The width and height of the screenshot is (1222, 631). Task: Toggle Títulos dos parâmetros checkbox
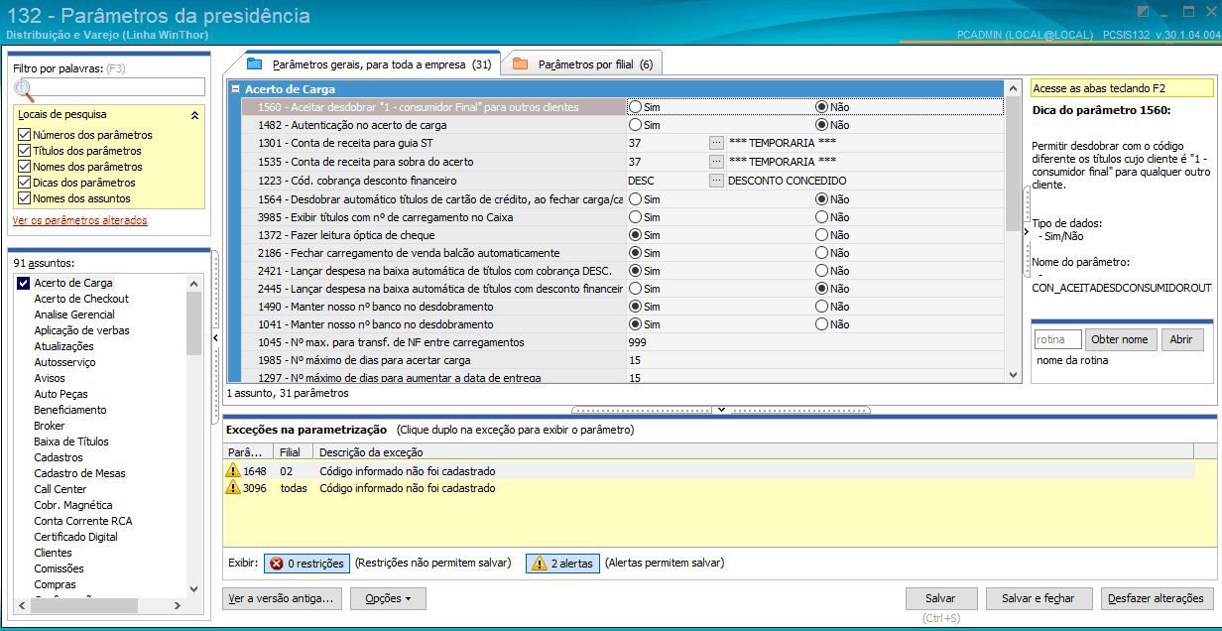tap(25, 151)
